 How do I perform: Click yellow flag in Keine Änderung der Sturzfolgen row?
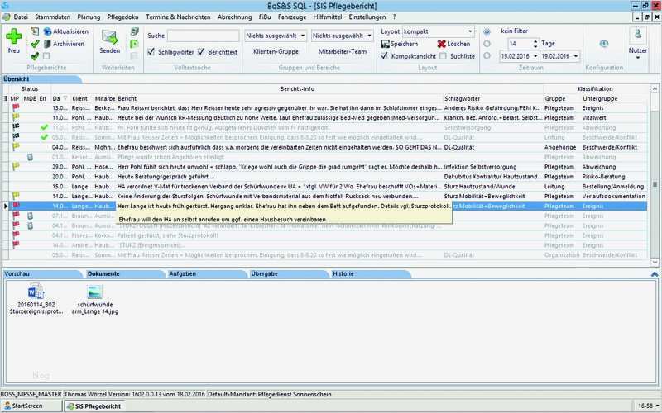[16, 196]
